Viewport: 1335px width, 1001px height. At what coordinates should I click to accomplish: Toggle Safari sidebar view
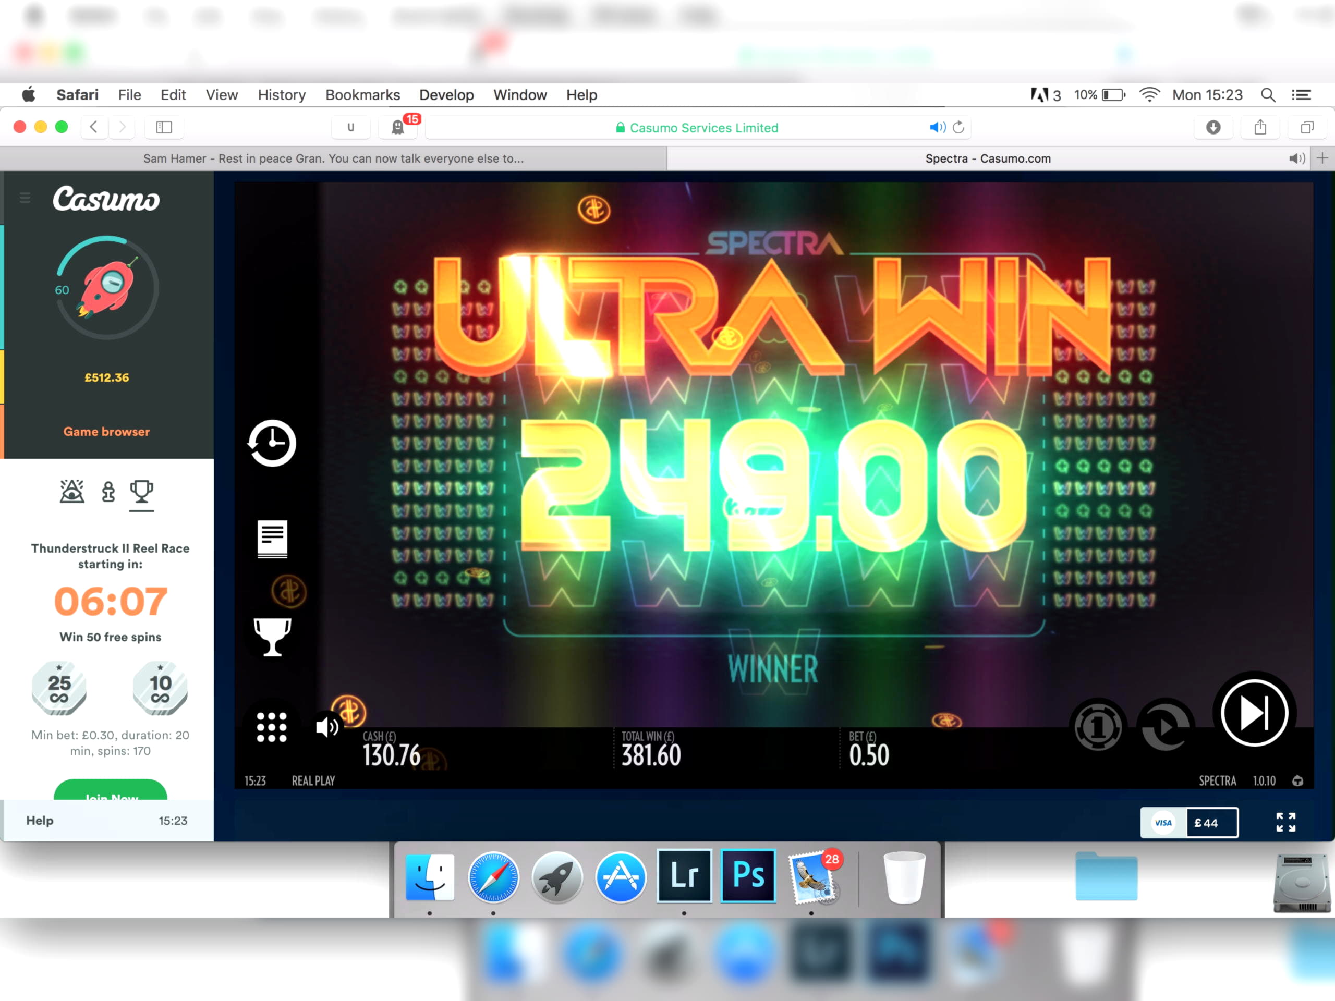coord(164,127)
